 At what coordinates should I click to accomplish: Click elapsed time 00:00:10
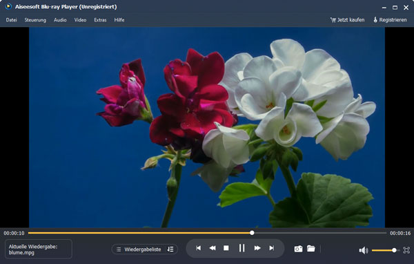pyautogui.click(x=14, y=233)
